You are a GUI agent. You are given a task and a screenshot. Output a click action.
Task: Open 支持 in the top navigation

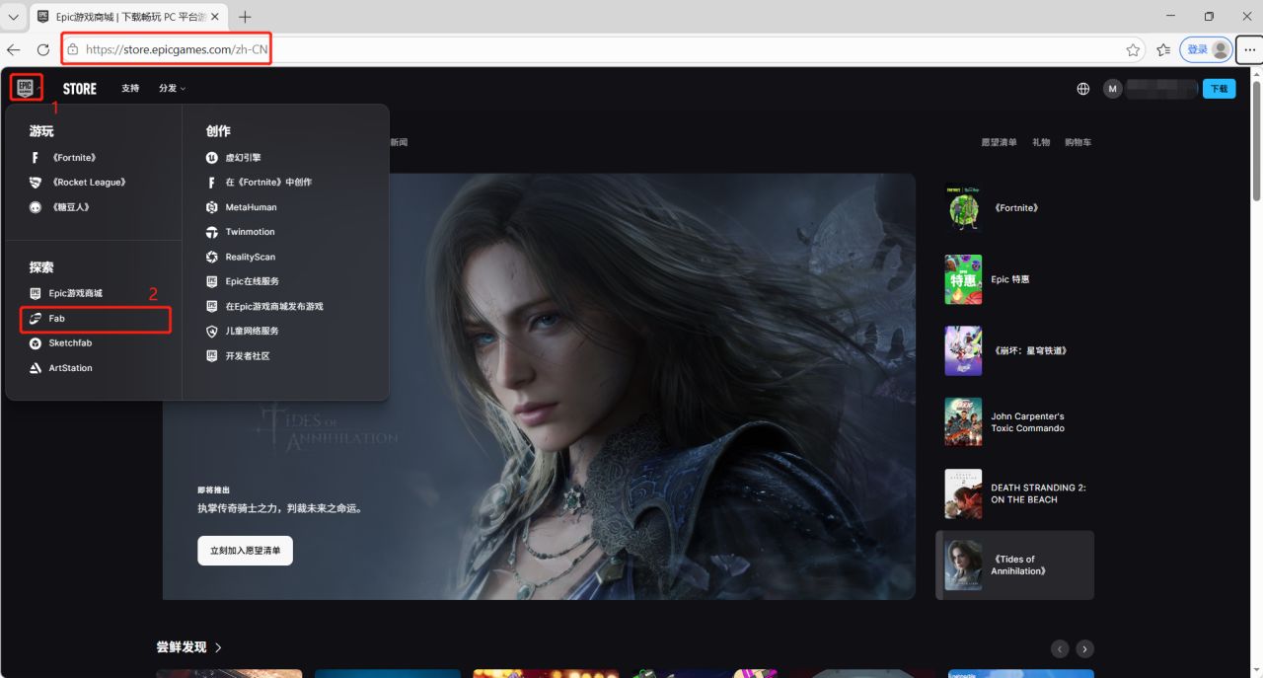130,88
